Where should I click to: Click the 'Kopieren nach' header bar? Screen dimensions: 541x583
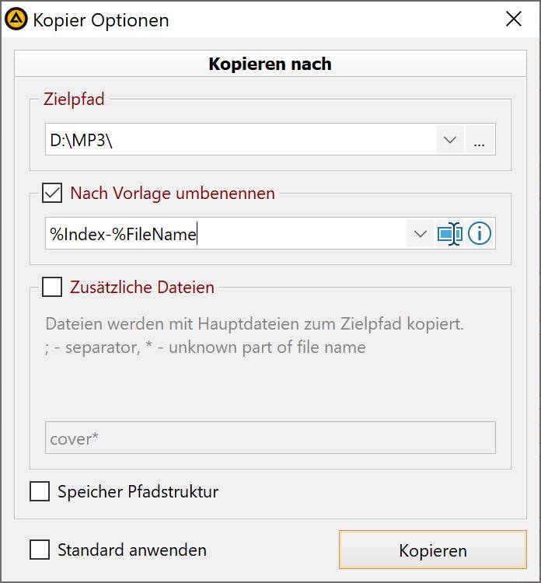270,64
